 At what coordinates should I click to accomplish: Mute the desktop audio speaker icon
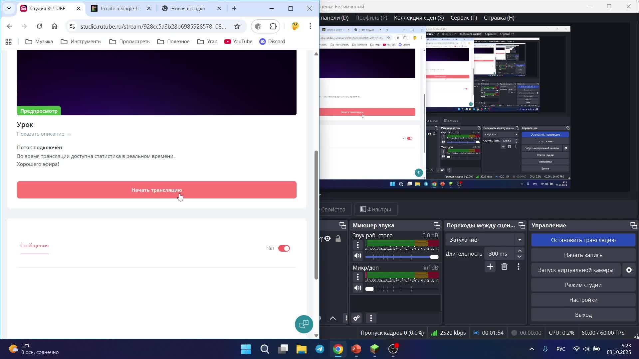358,256
